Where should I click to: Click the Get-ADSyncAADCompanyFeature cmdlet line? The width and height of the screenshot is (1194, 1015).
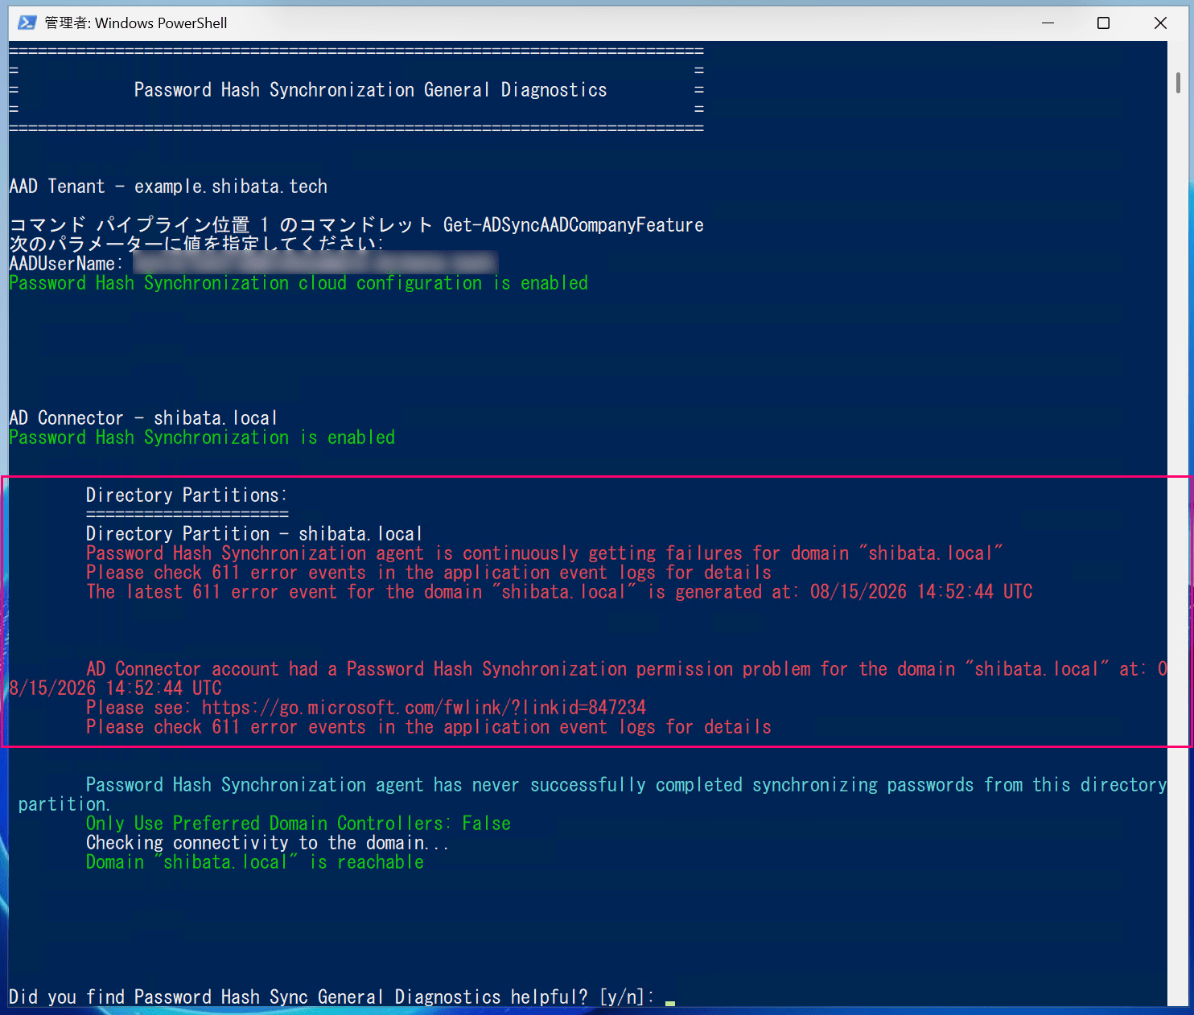coord(356,225)
